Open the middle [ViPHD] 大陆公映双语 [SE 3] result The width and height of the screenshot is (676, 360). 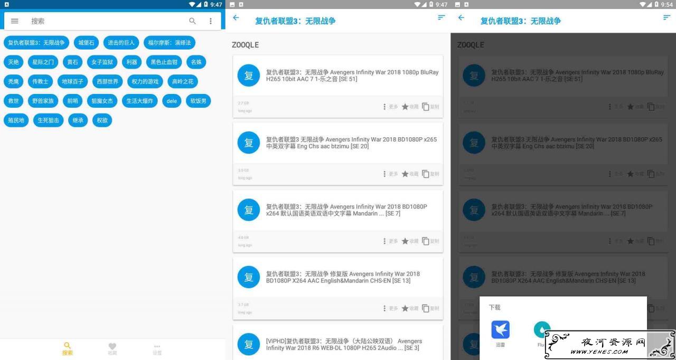tap(344, 344)
